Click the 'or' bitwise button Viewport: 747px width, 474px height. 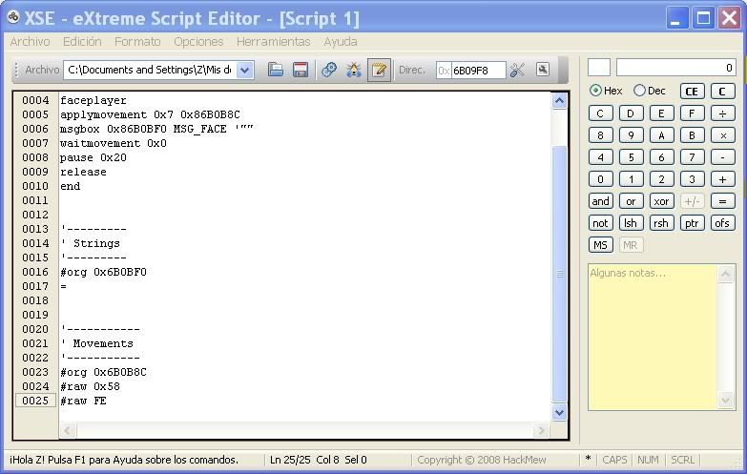click(631, 201)
